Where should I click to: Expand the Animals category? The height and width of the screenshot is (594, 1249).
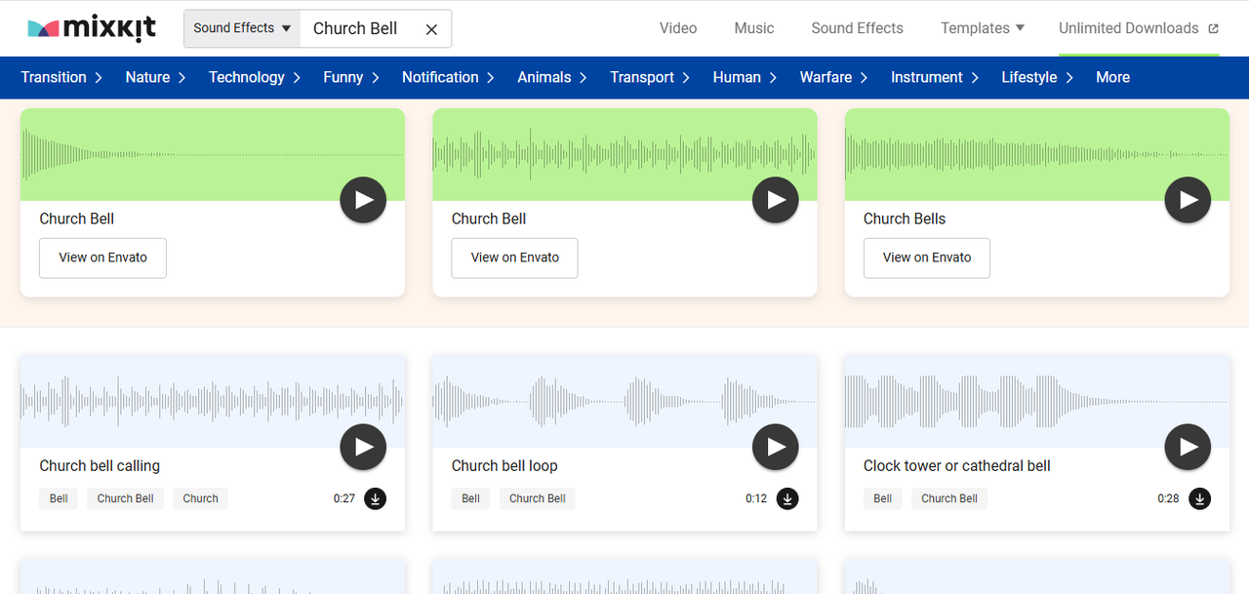tap(552, 77)
